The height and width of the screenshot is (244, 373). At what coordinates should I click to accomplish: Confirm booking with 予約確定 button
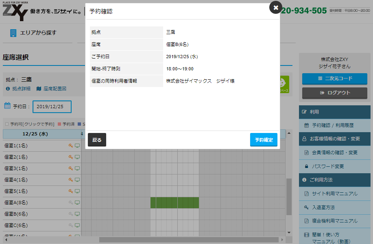click(x=264, y=140)
